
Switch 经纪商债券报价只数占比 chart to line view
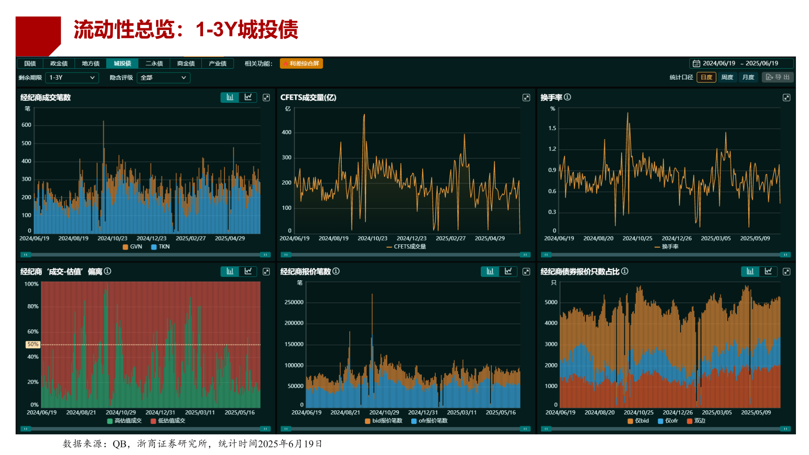click(x=768, y=271)
